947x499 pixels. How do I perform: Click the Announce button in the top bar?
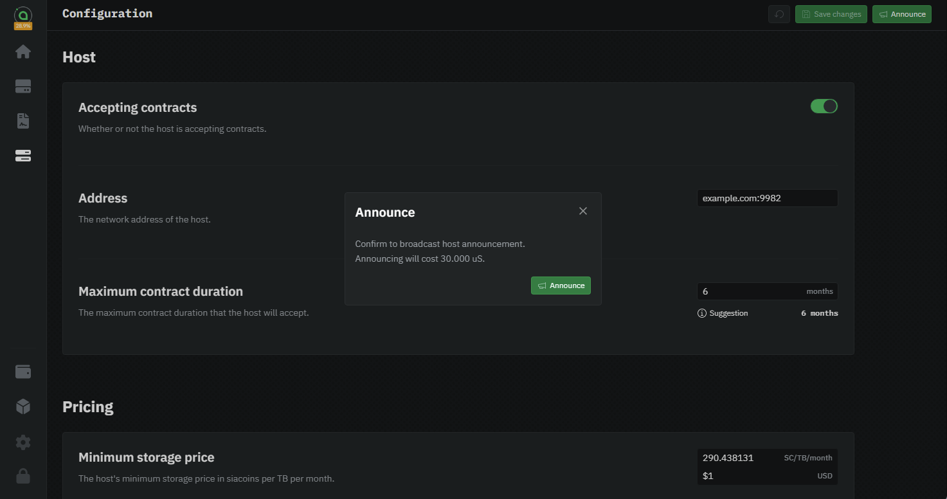901,14
